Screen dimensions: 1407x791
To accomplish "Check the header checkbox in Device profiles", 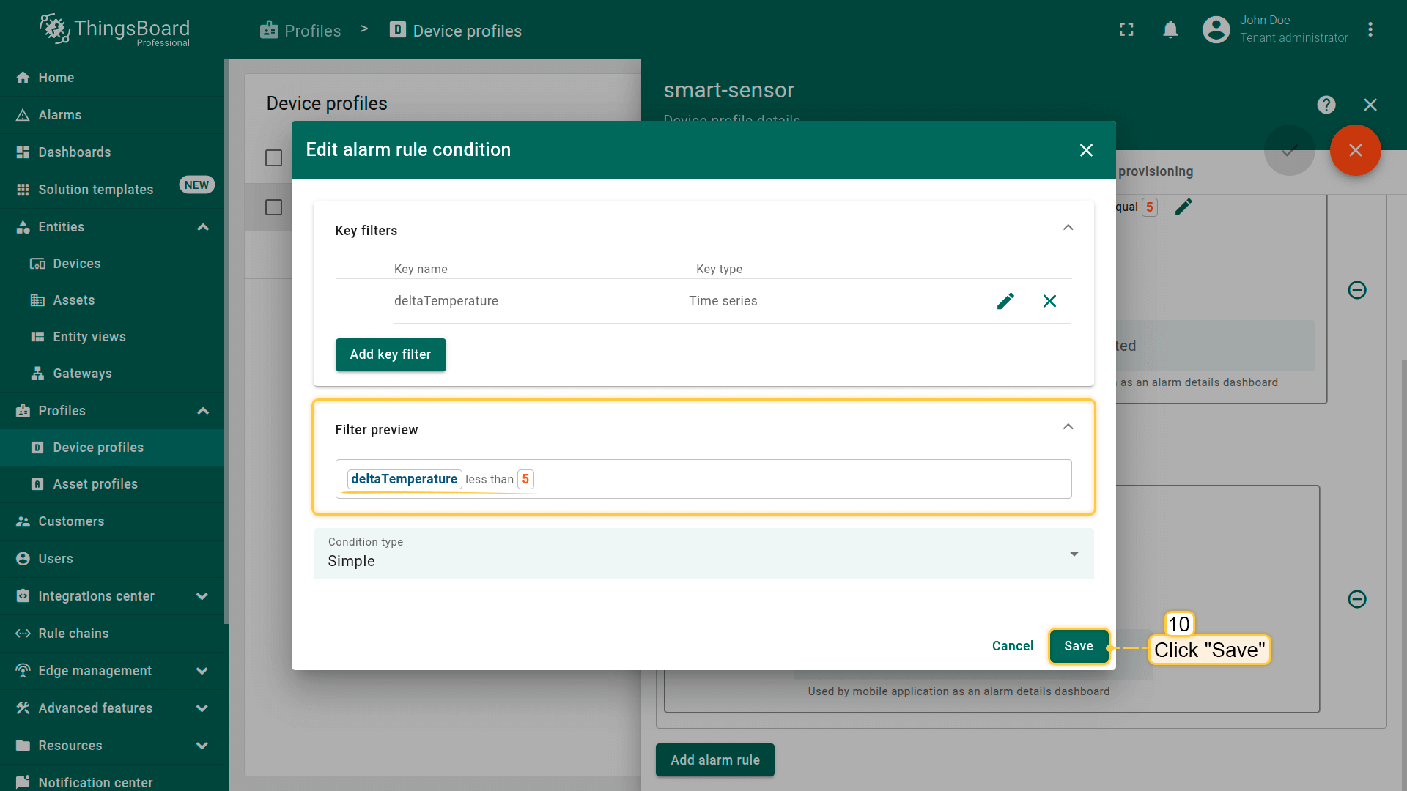I will [x=273, y=157].
